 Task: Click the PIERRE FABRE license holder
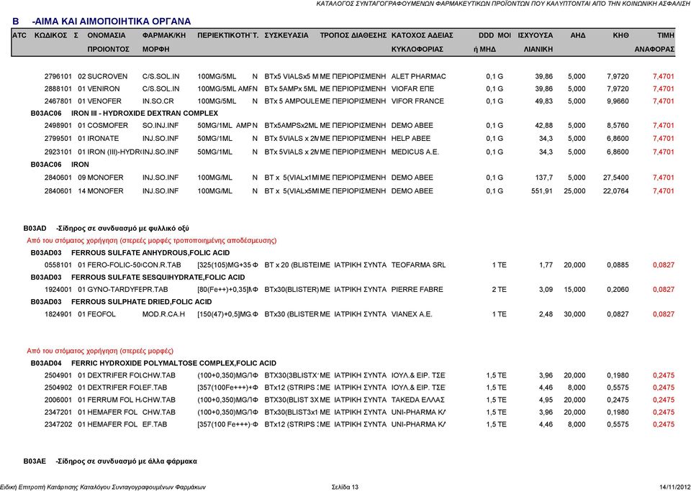point(417,290)
